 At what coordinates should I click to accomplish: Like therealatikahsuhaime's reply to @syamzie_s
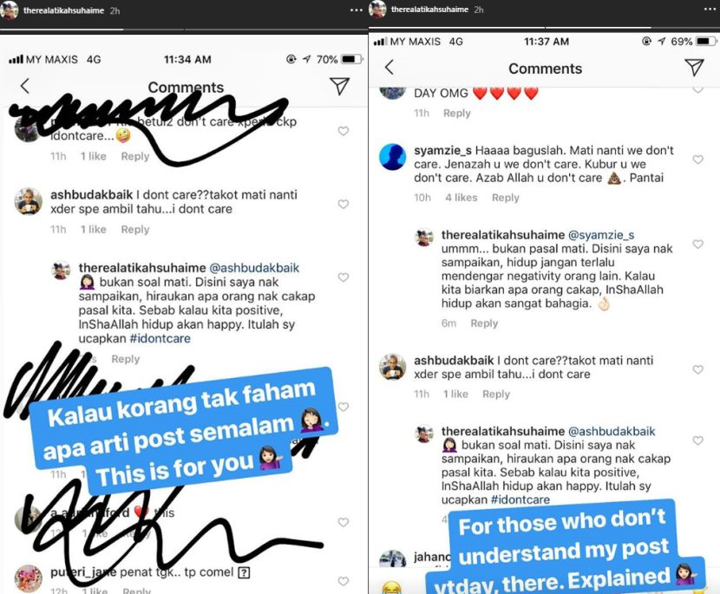click(698, 244)
